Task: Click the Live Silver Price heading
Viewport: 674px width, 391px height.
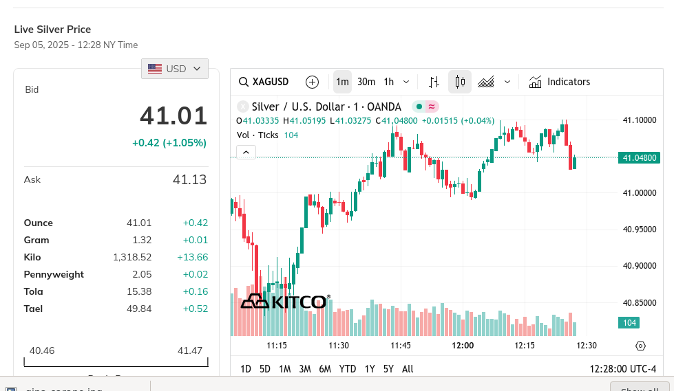Action: pyautogui.click(x=52, y=30)
